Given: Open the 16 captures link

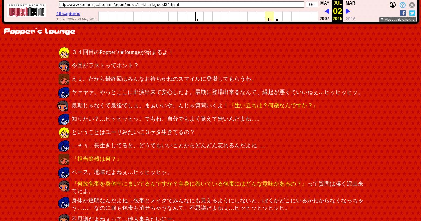Looking at the screenshot, I should 68,14.
